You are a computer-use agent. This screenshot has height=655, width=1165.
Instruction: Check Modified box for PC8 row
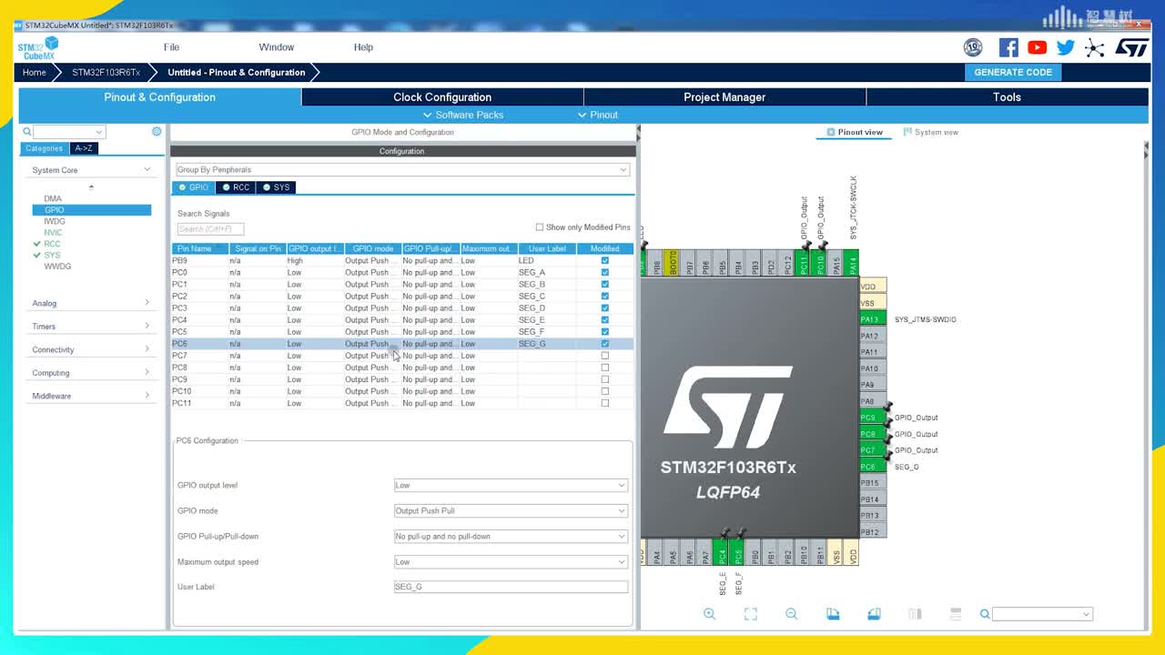(x=605, y=368)
